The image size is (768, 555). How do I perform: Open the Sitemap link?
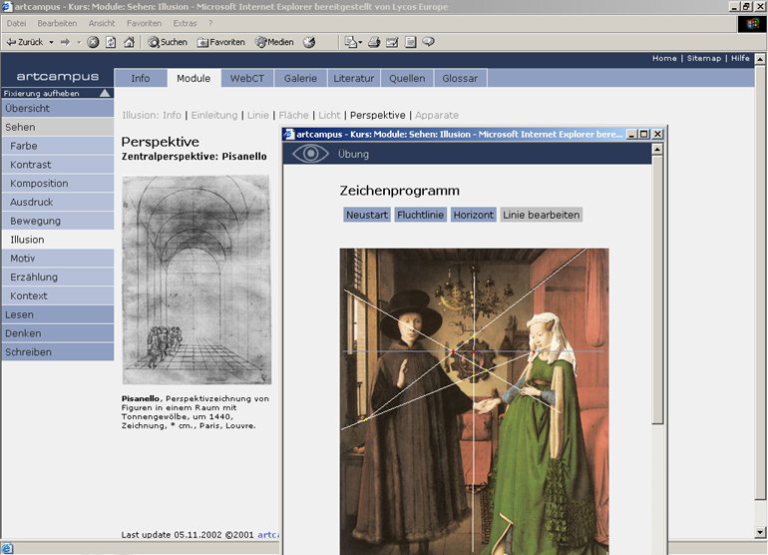coord(703,58)
